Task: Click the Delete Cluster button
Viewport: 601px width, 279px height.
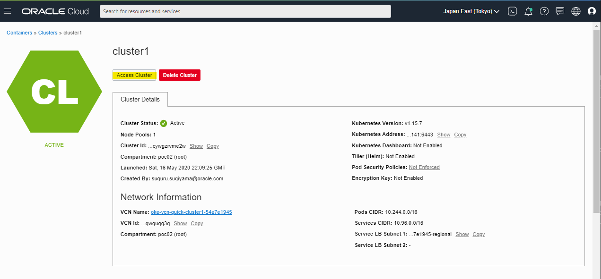Action: point(180,75)
